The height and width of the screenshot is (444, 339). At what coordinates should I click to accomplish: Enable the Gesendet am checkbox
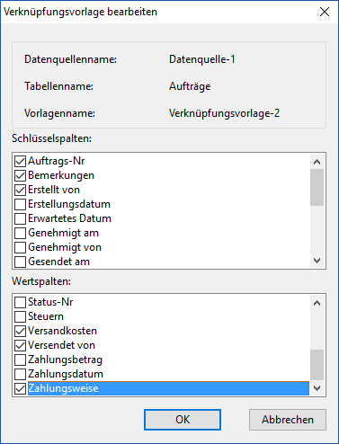point(20,262)
